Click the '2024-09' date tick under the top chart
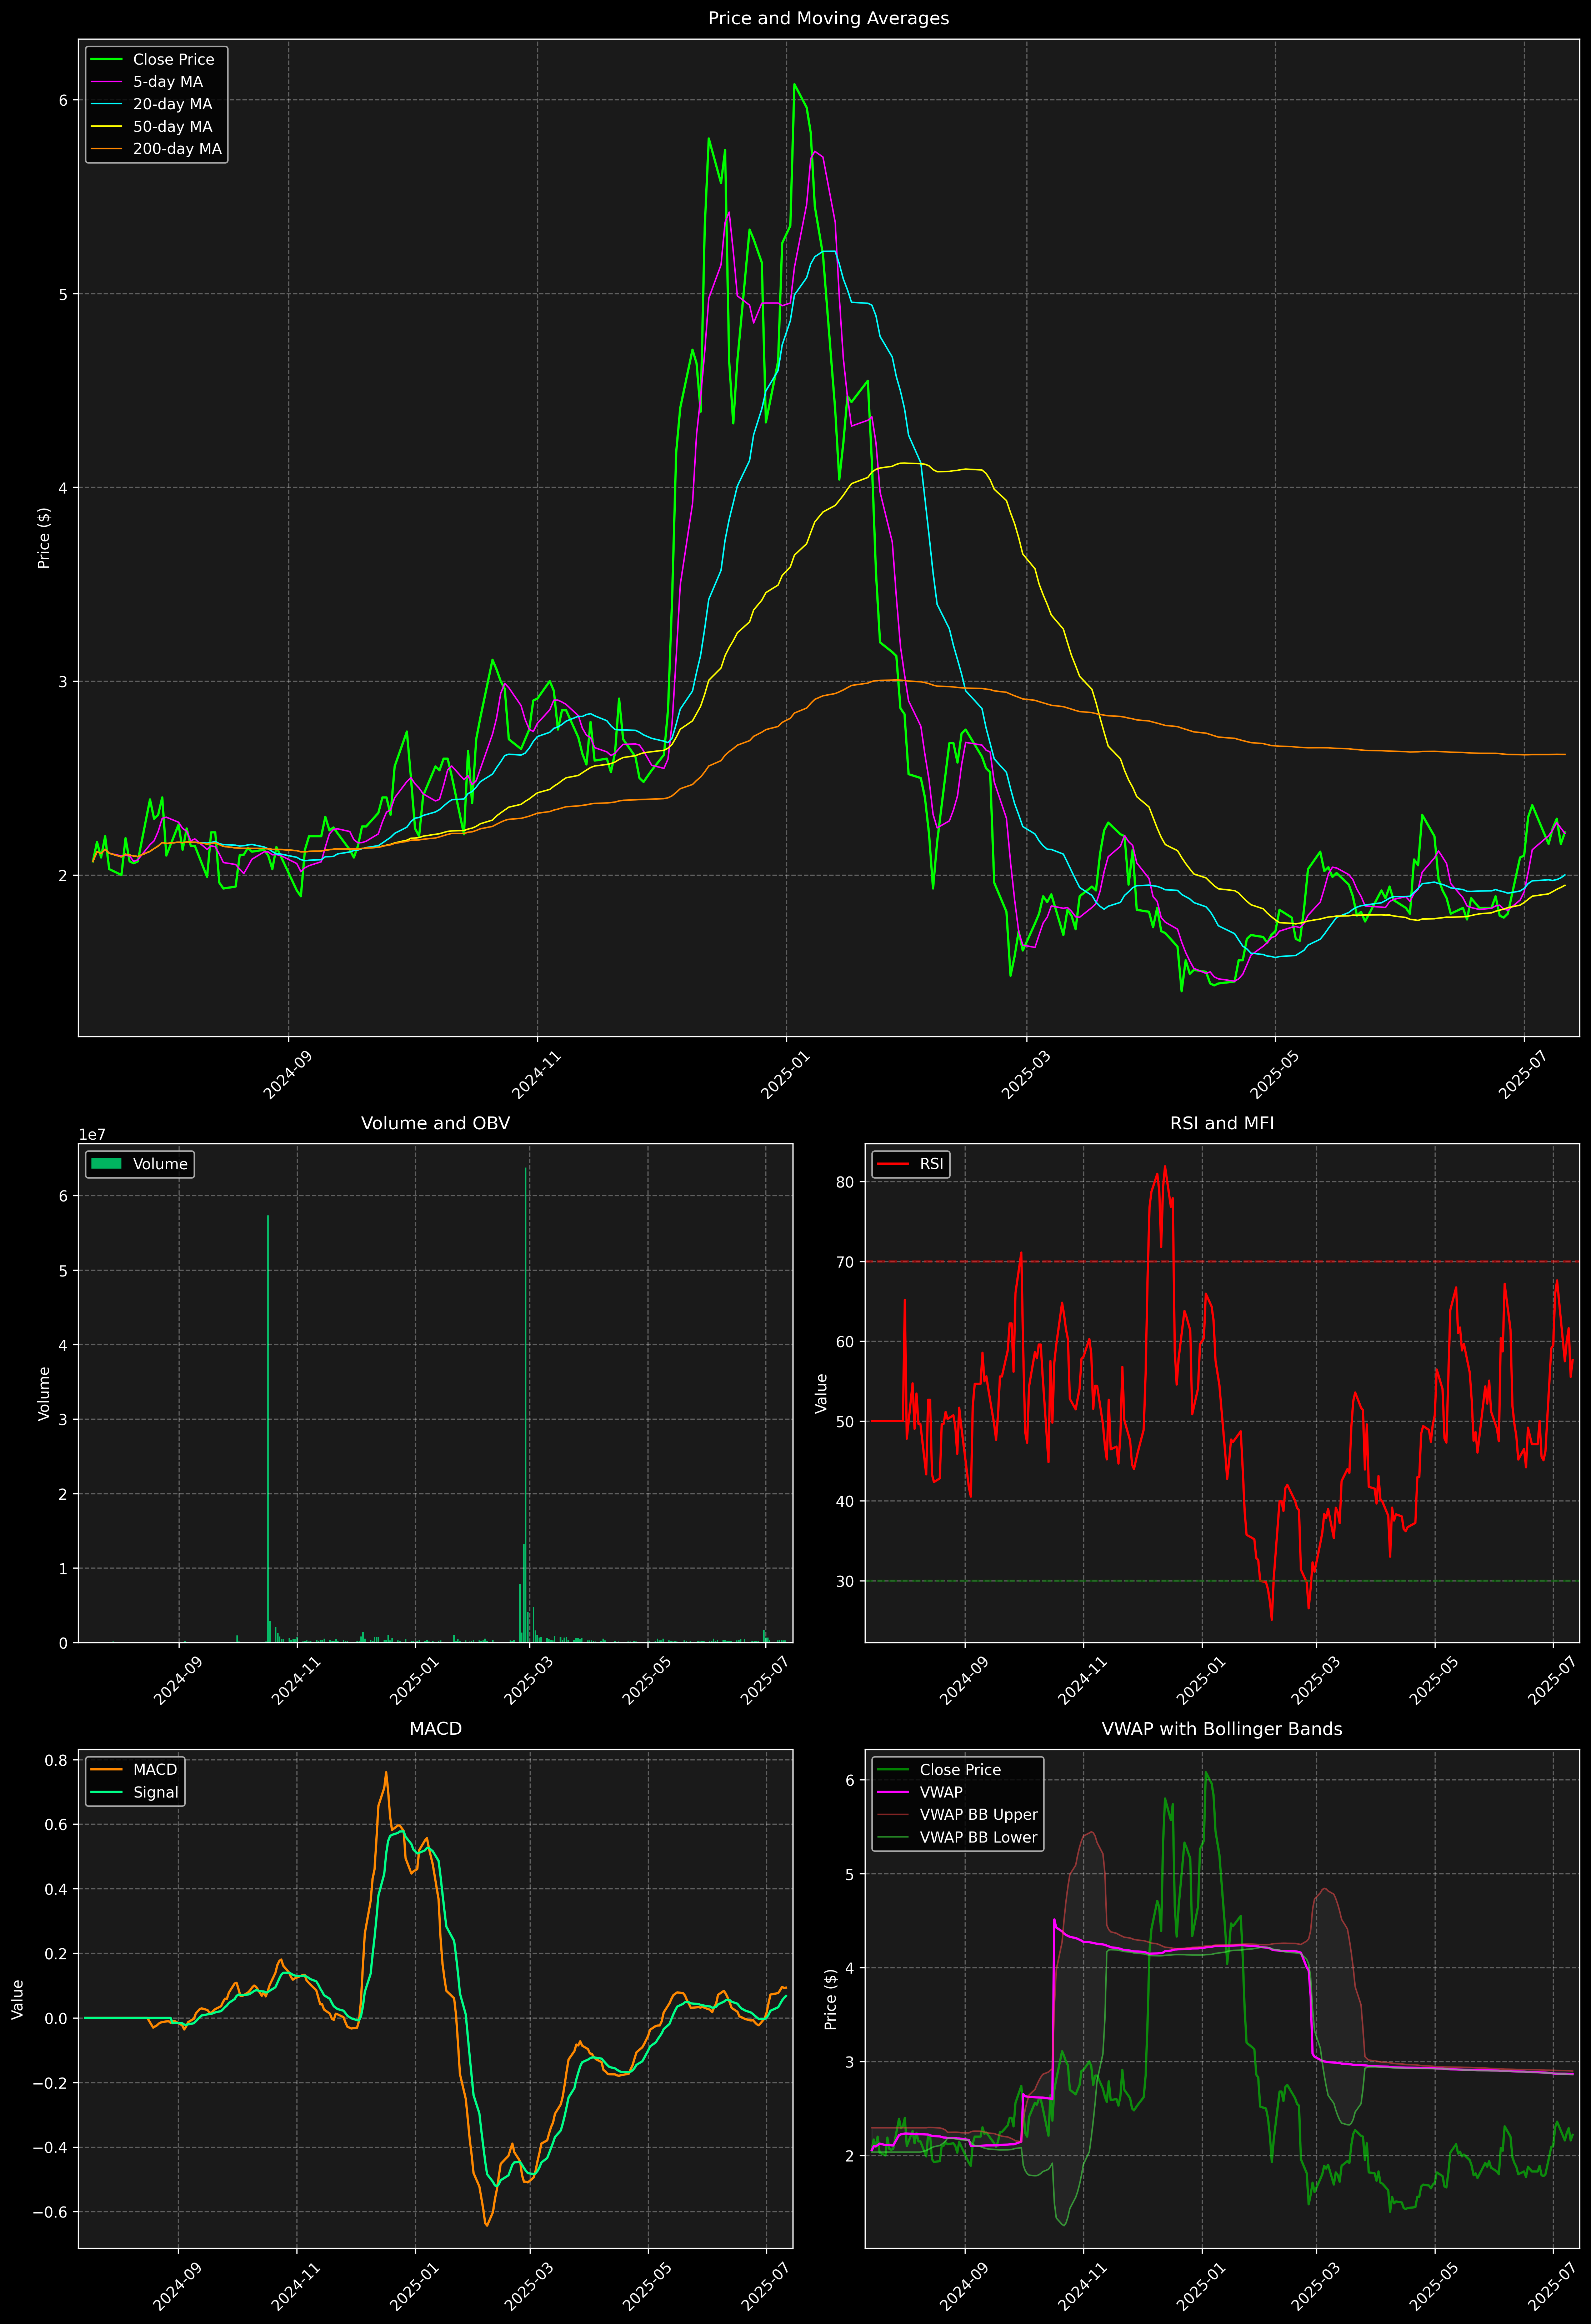 (287, 1075)
